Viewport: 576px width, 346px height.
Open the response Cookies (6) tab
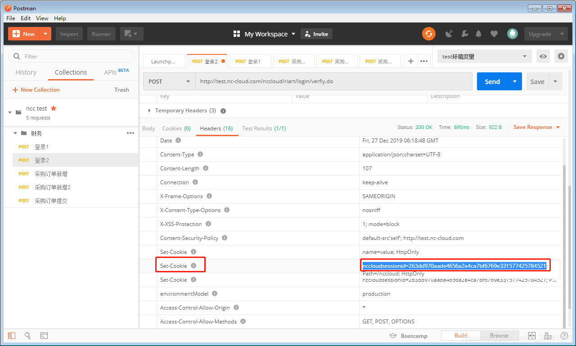tap(176, 128)
